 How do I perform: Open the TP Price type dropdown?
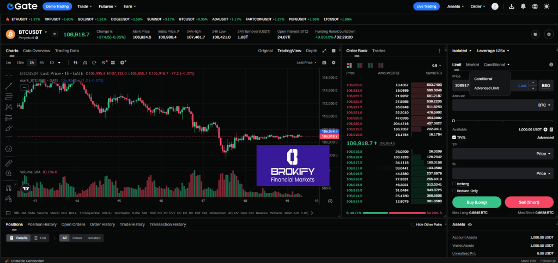pos(543,154)
